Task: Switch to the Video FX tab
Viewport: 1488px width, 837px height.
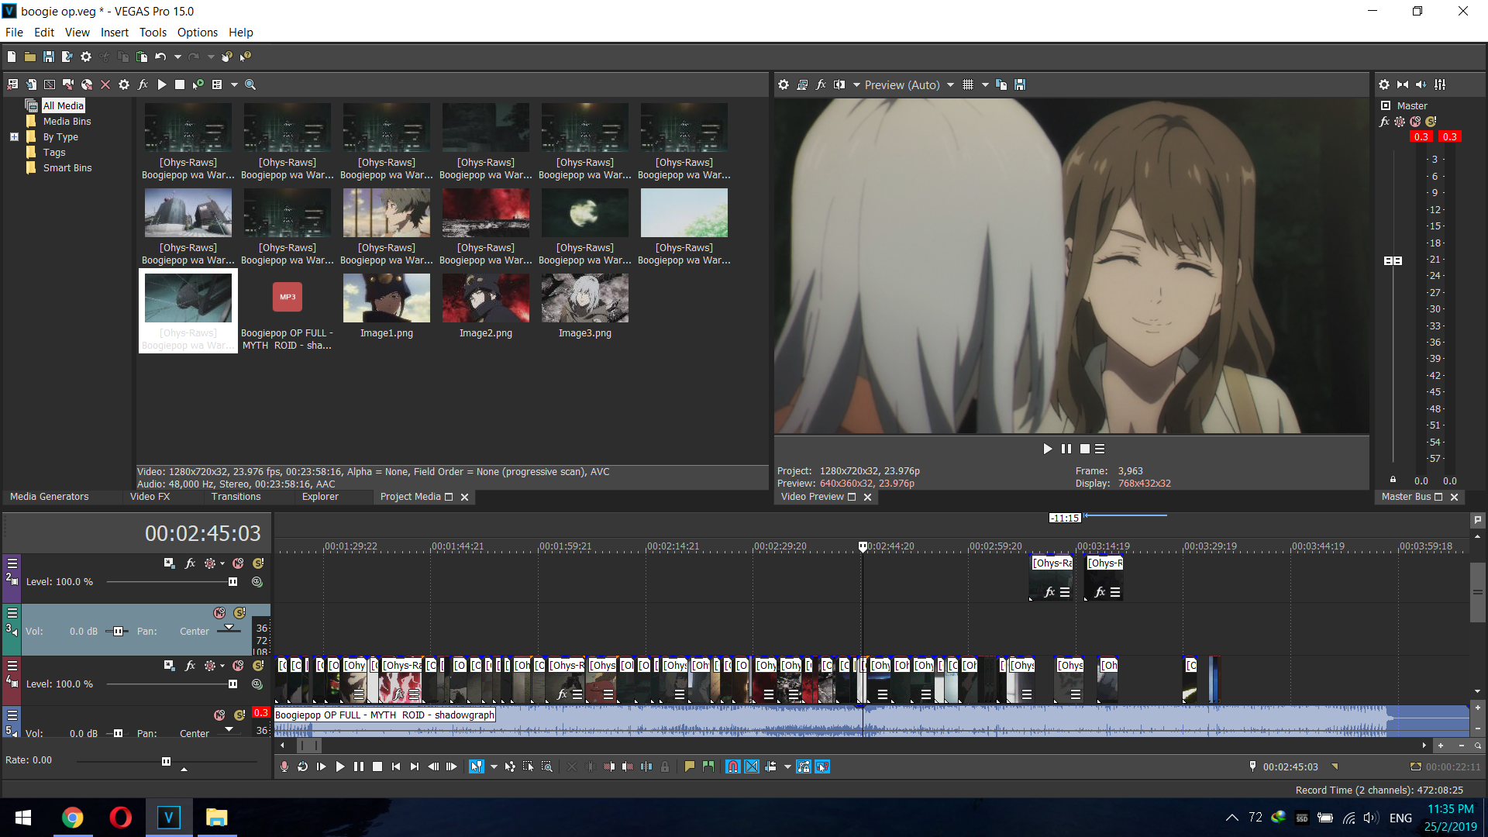Action: (150, 497)
